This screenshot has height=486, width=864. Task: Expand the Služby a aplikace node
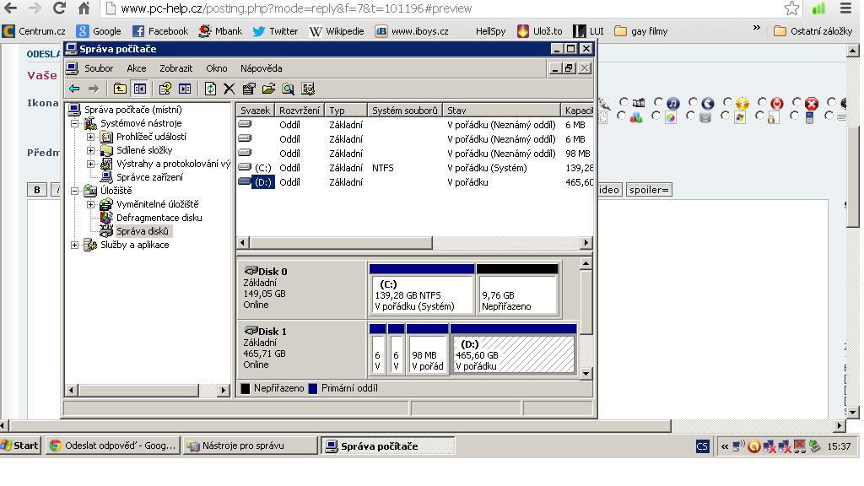(x=75, y=245)
